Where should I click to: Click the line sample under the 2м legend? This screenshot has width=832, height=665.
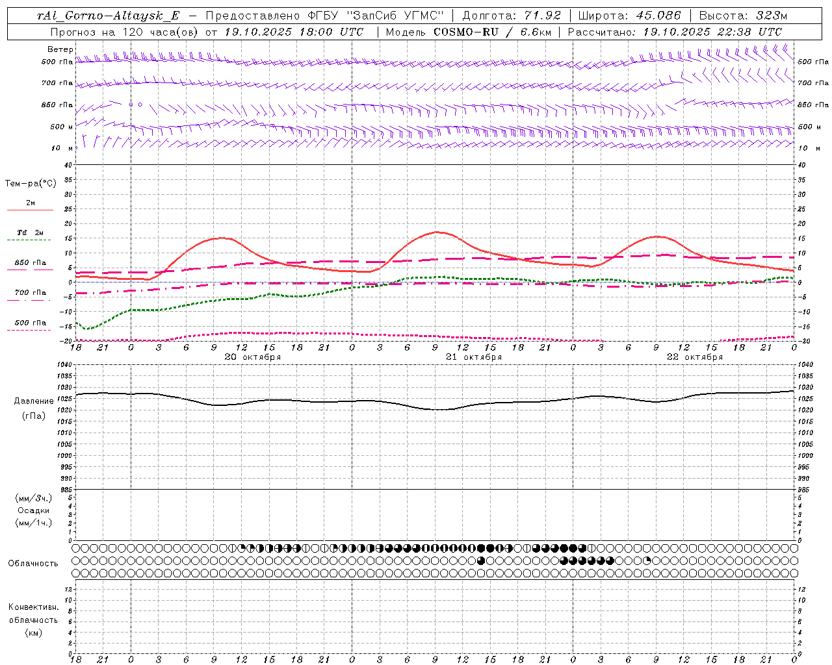coord(30,210)
